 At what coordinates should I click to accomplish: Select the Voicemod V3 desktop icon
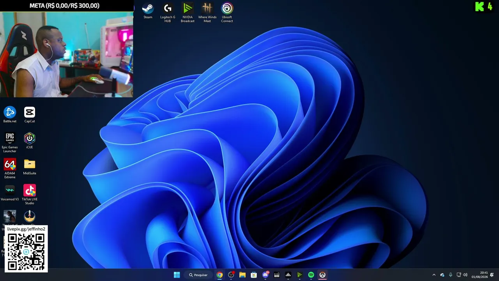tap(10, 193)
